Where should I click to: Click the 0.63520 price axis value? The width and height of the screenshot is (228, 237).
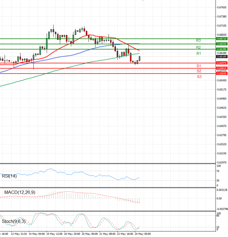click(x=222, y=144)
